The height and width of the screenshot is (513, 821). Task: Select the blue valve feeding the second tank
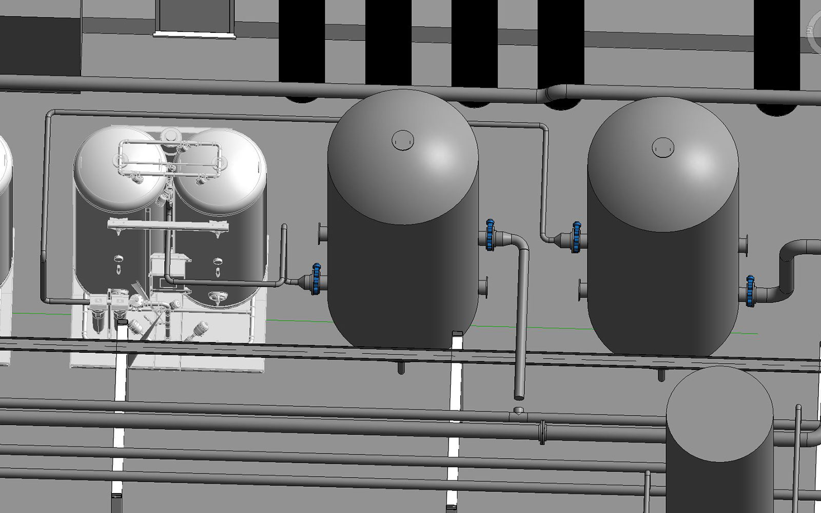coord(576,236)
